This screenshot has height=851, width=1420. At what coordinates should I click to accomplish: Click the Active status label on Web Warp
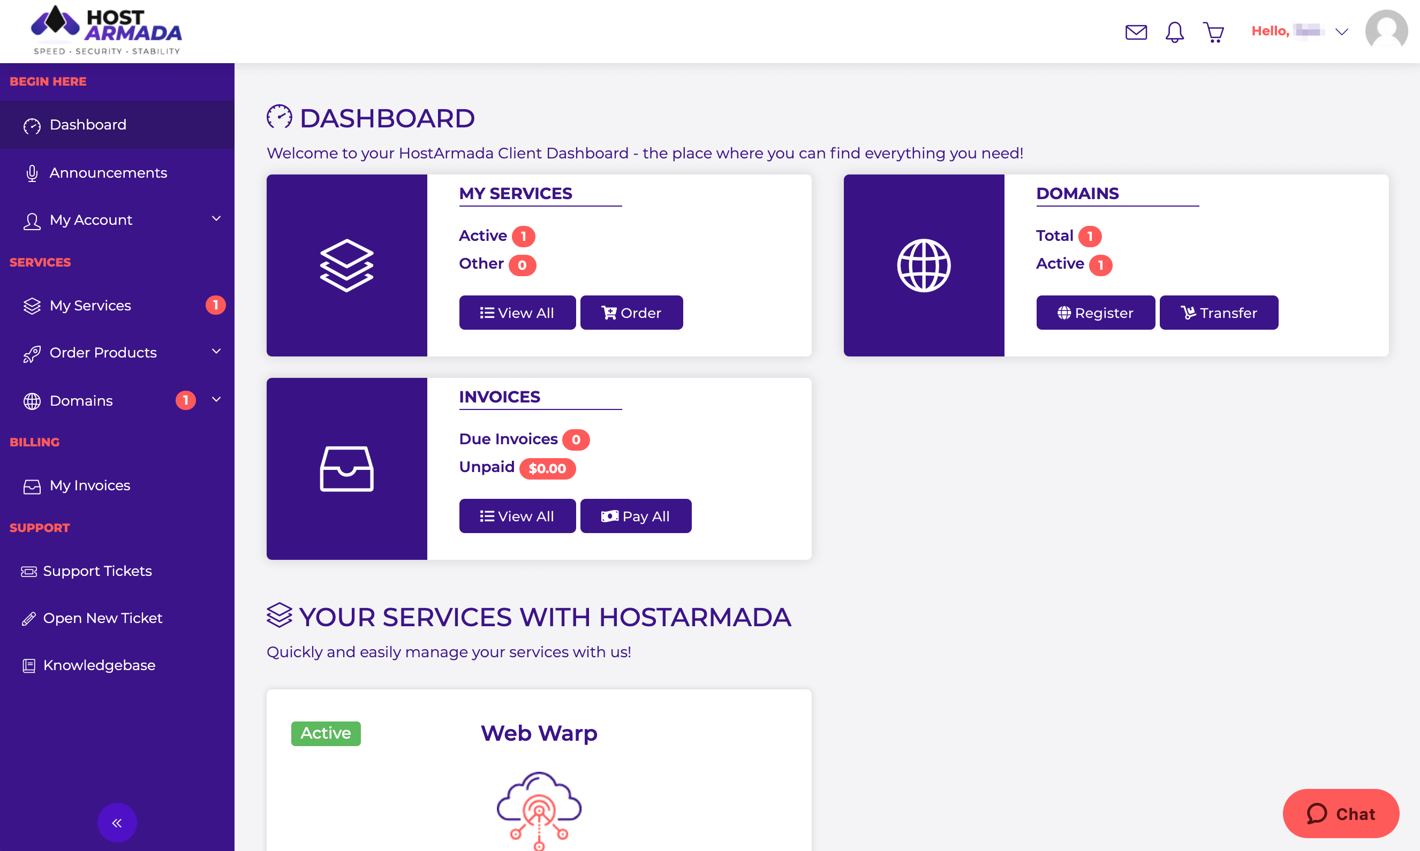click(x=326, y=733)
